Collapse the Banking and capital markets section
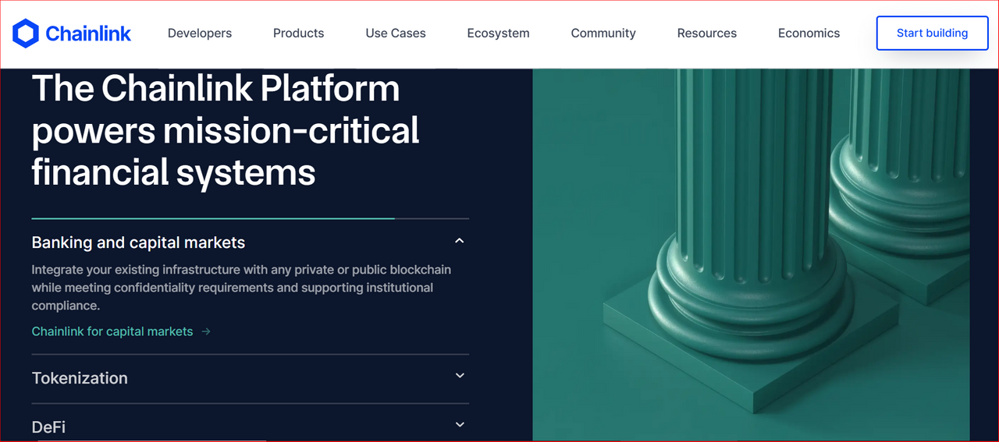 460,241
